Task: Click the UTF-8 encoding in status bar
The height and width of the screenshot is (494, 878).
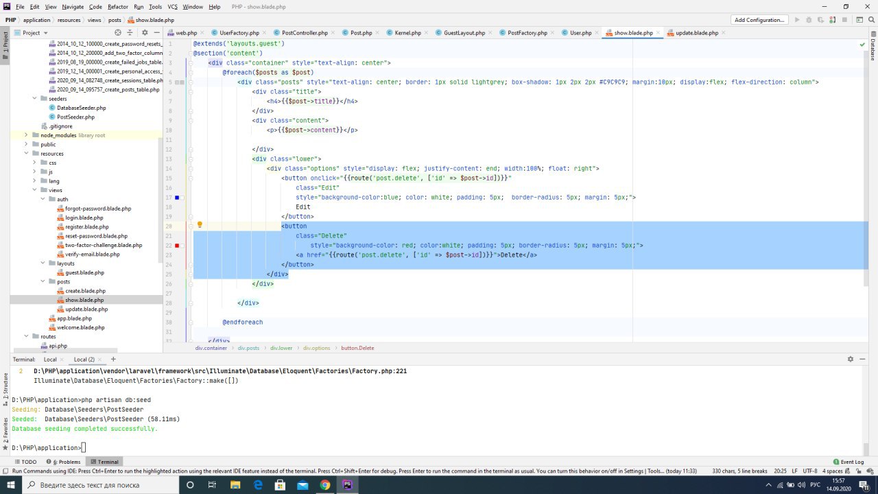Action: [809, 471]
